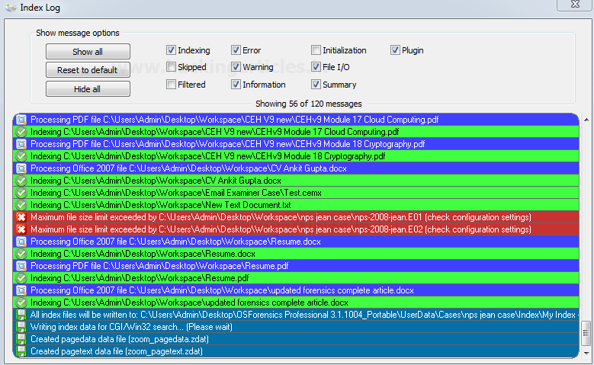Enable the Skipped checkbox

pos(171,67)
